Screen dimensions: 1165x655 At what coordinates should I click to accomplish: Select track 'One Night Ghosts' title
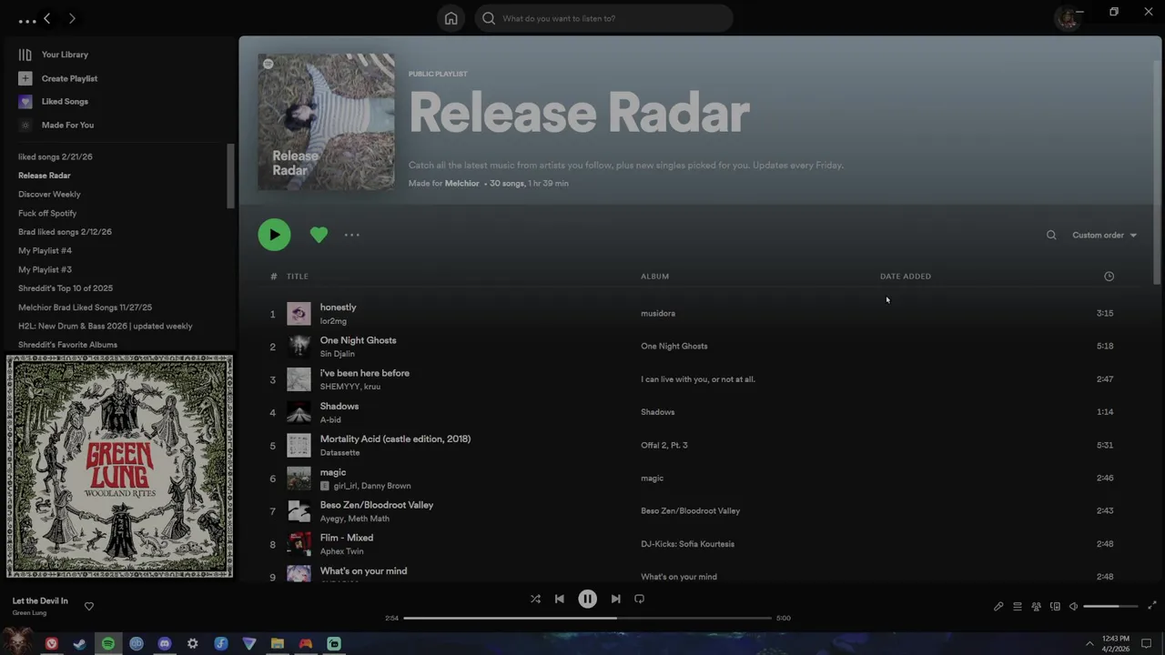358,340
